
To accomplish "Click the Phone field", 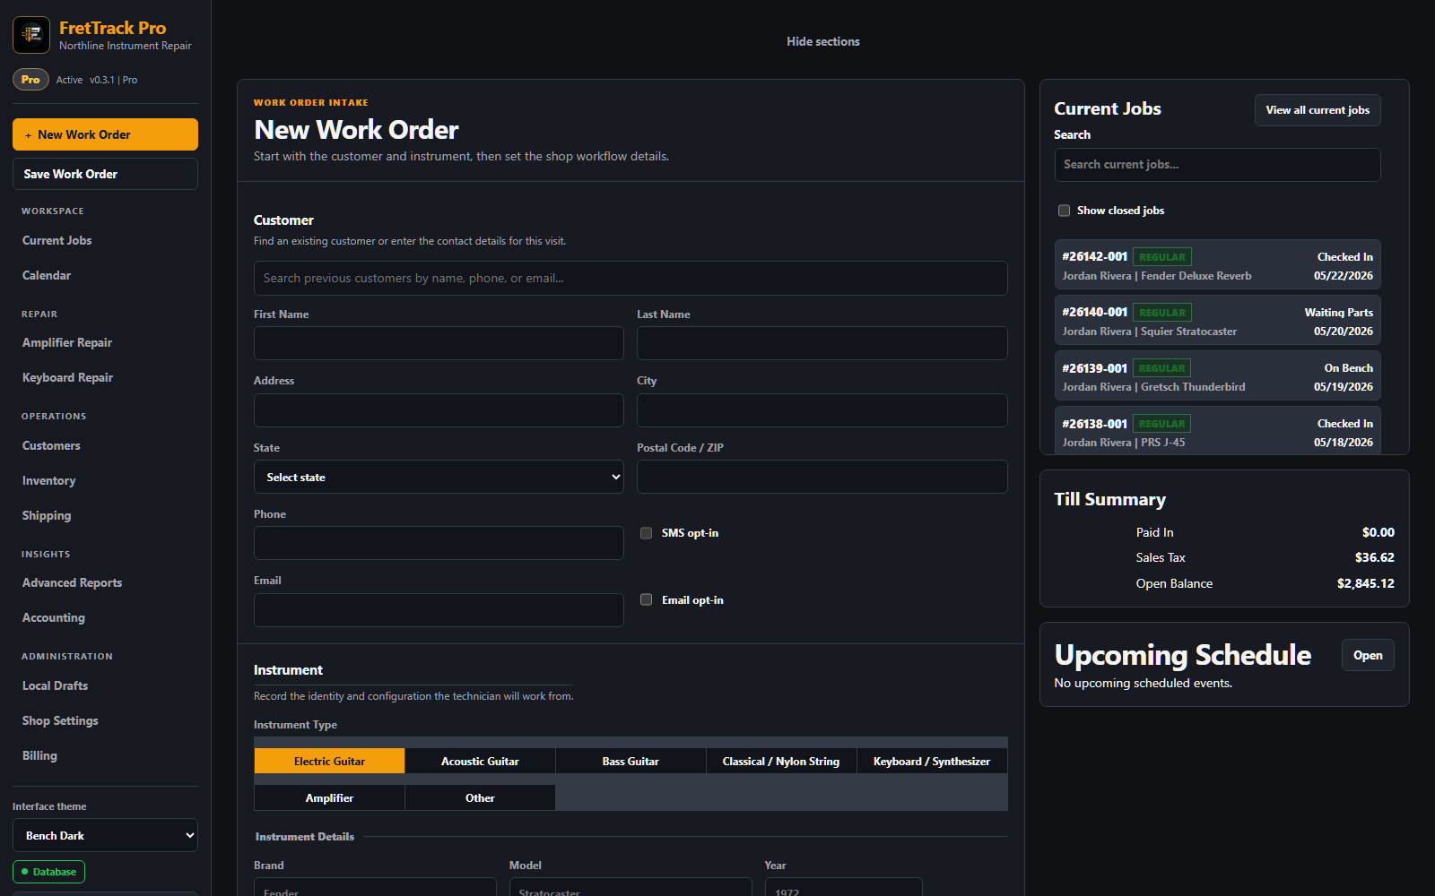I will click(x=439, y=543).
